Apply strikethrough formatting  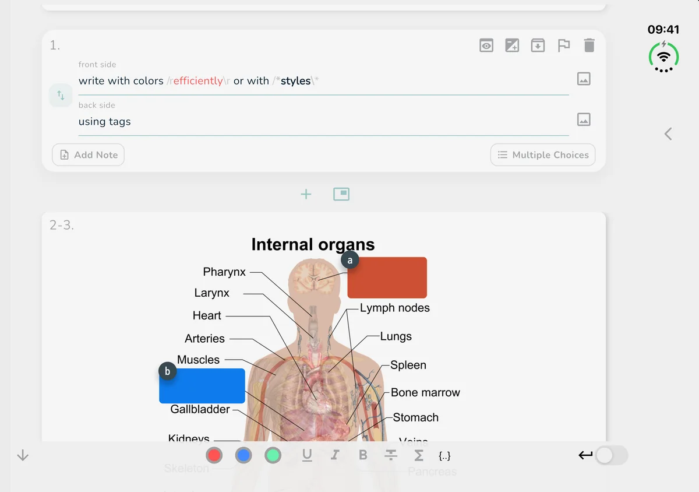pos(391,455)
